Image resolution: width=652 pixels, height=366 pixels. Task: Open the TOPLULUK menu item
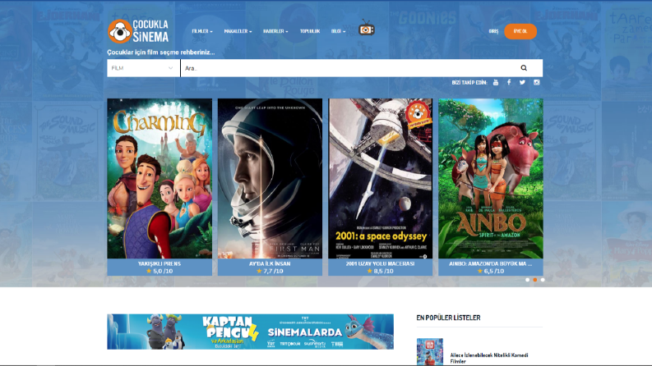pos(310,31)
